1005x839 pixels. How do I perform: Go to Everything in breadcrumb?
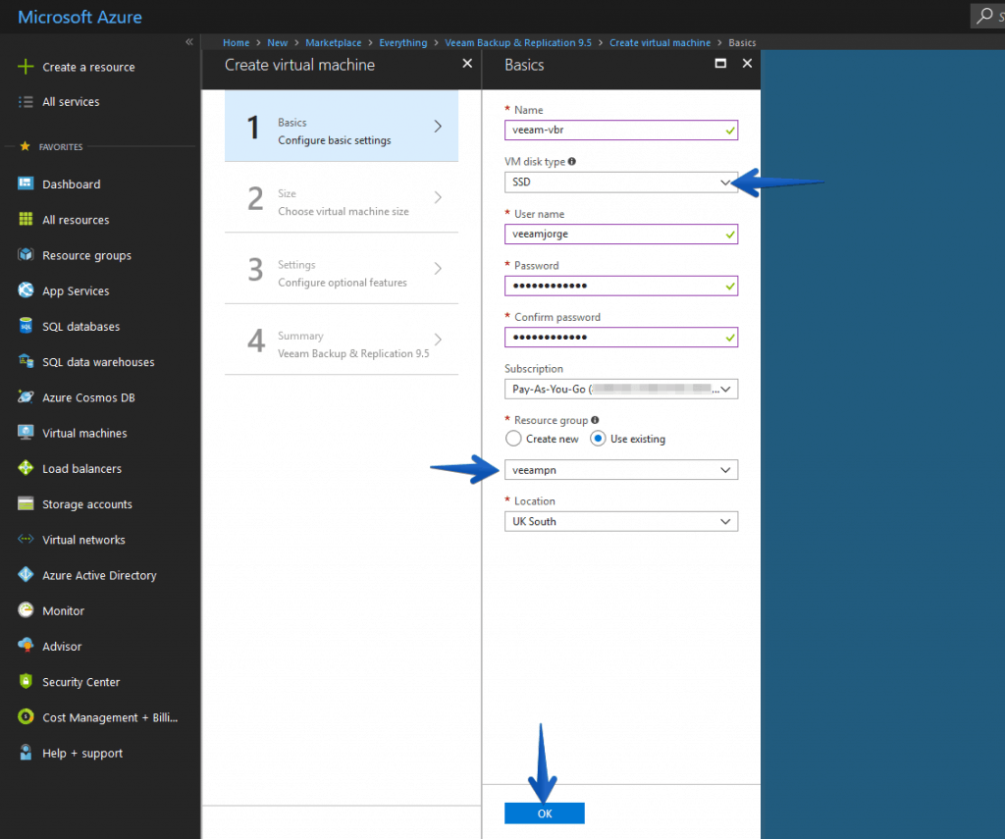(x=403, y=43)
